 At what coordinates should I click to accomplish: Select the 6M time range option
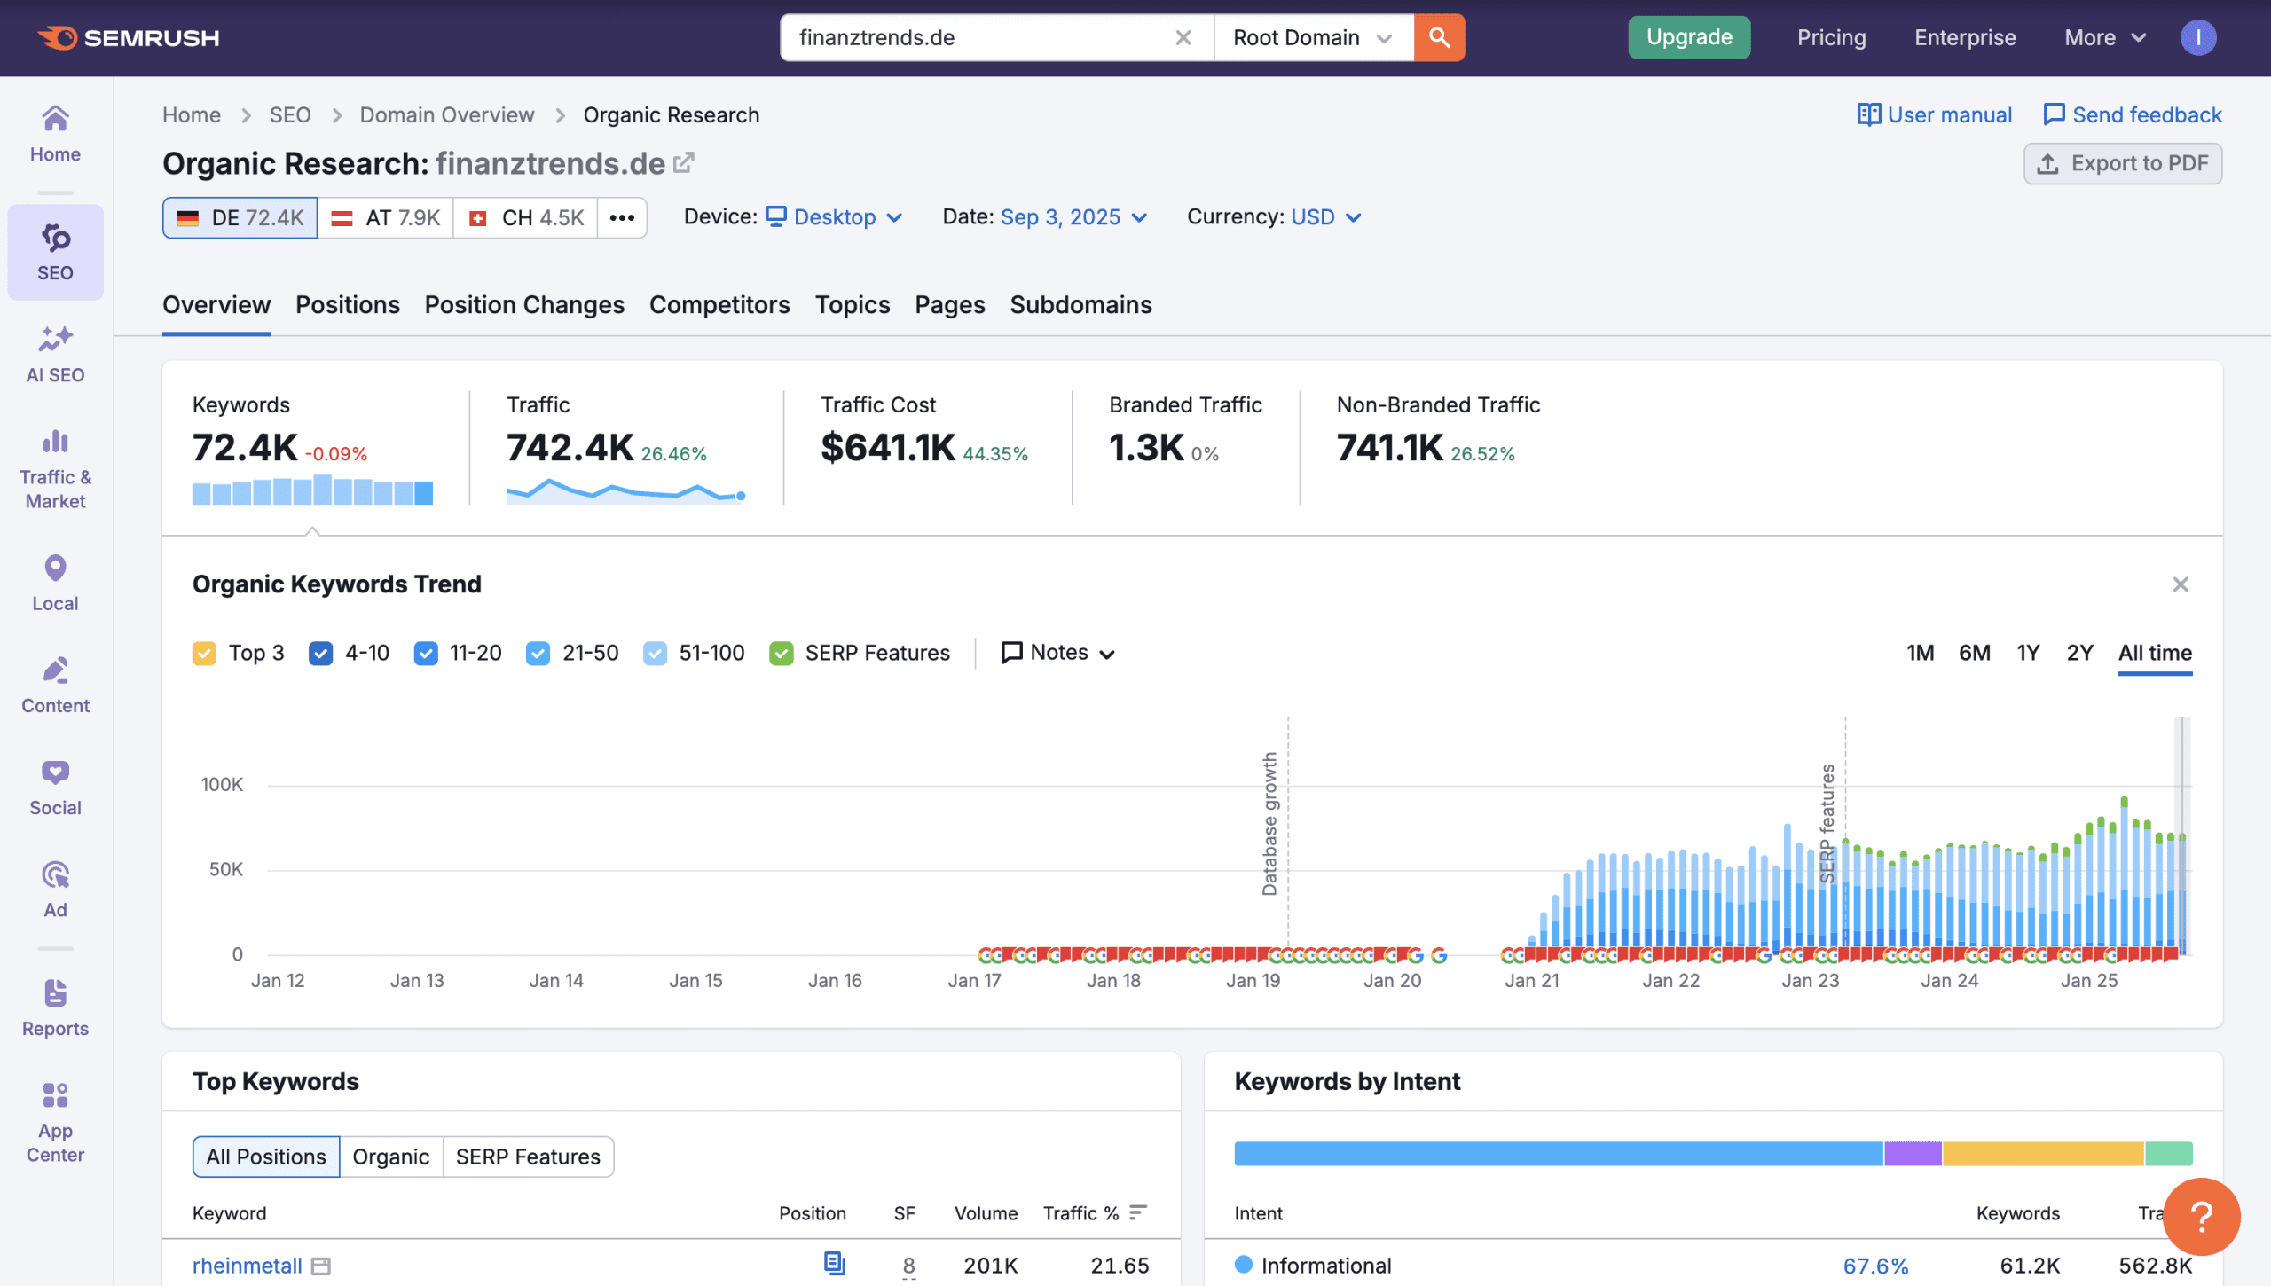1974,653
